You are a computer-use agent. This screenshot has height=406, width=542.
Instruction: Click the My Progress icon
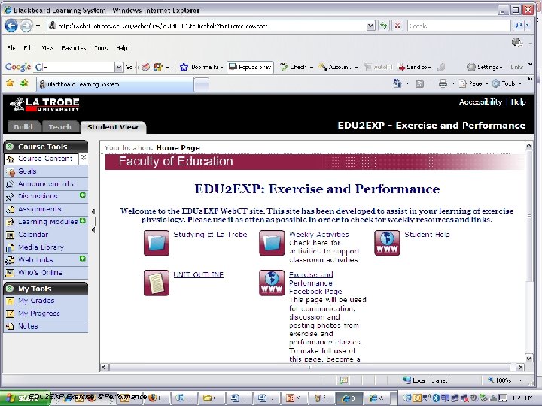[x=11, y=314]
